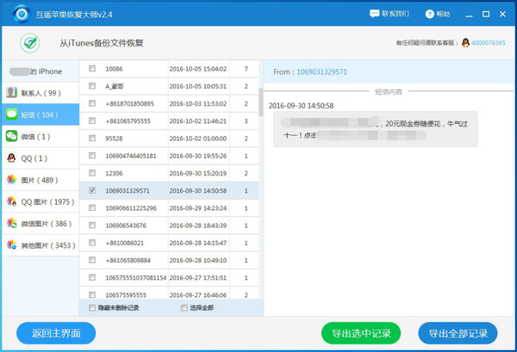Viewport: 517px width, 352px height.
Task: Open the 微信 (1) WeChat category
Action: click(x=39, y=136)
